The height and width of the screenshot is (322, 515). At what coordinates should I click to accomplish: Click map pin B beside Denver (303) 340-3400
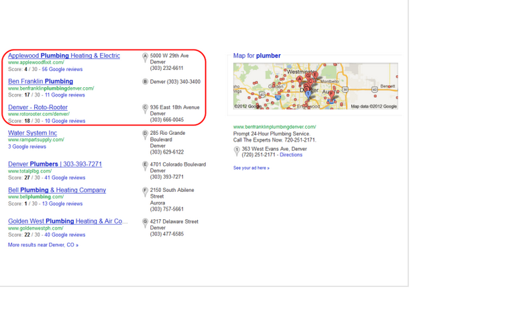[x=145, y=81]
